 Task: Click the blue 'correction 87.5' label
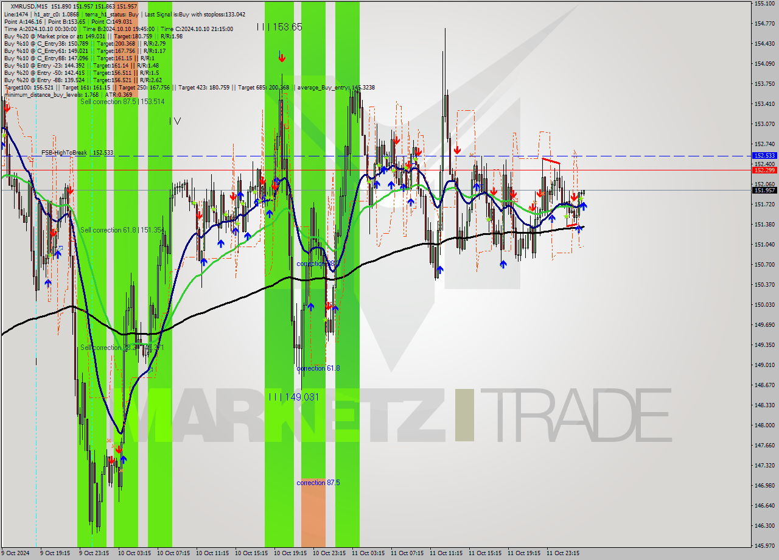coord(318,483)
